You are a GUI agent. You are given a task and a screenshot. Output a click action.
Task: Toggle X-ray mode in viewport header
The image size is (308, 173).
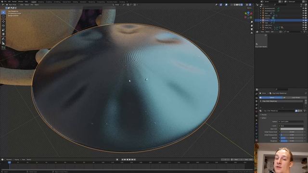(x=231, y=5)
